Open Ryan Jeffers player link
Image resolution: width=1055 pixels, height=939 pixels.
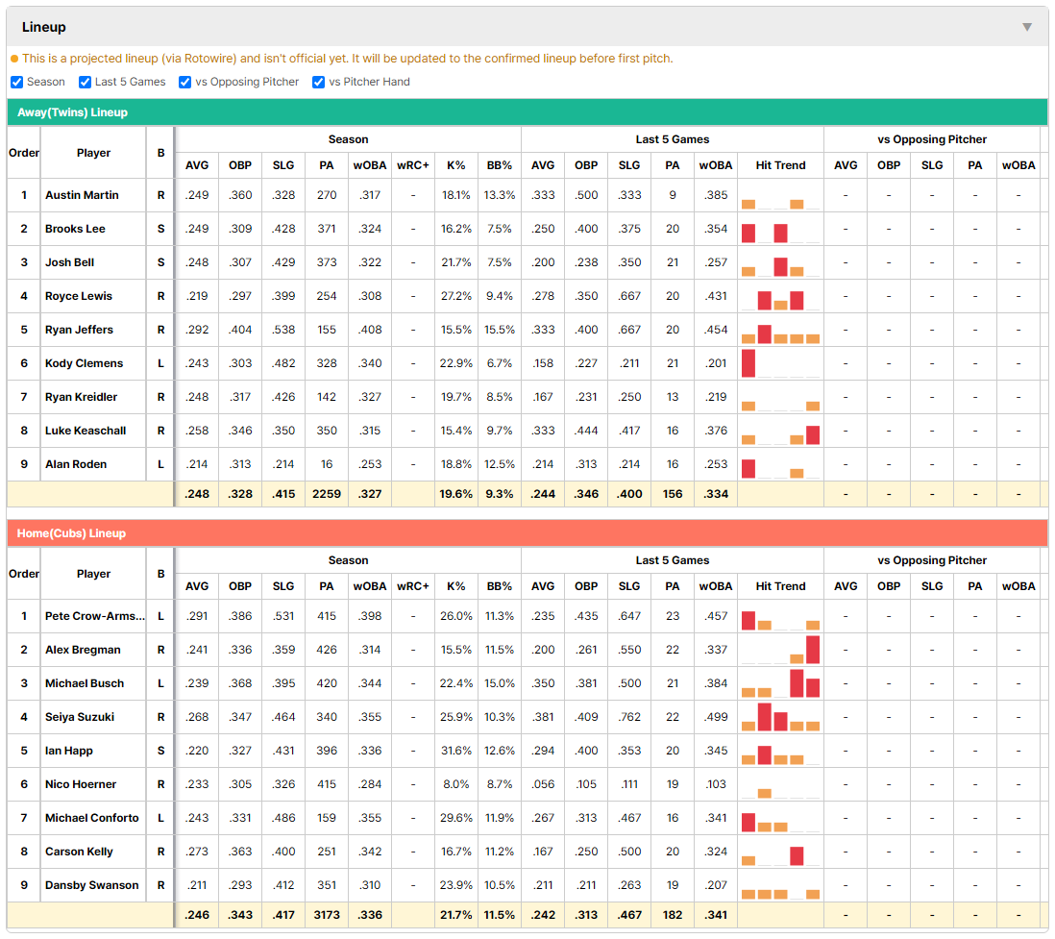point(79,329)
